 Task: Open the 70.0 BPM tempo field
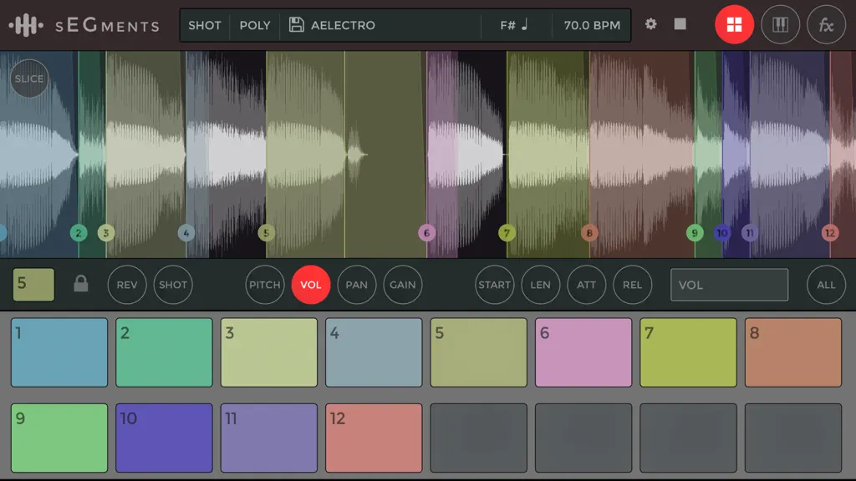click(592, 25)
